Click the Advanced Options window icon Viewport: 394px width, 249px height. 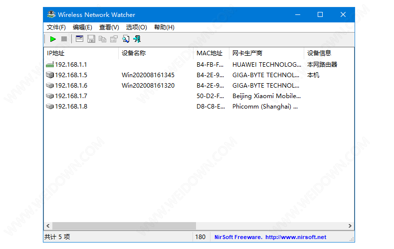click(x=80, y=39)
